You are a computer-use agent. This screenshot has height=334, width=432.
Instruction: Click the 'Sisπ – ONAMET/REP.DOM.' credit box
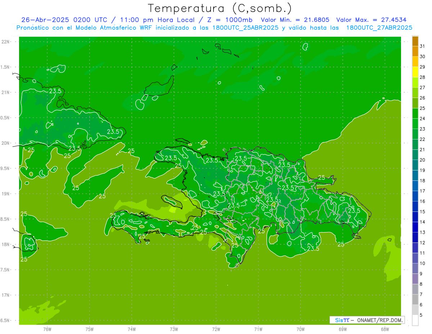pos(367,320)
